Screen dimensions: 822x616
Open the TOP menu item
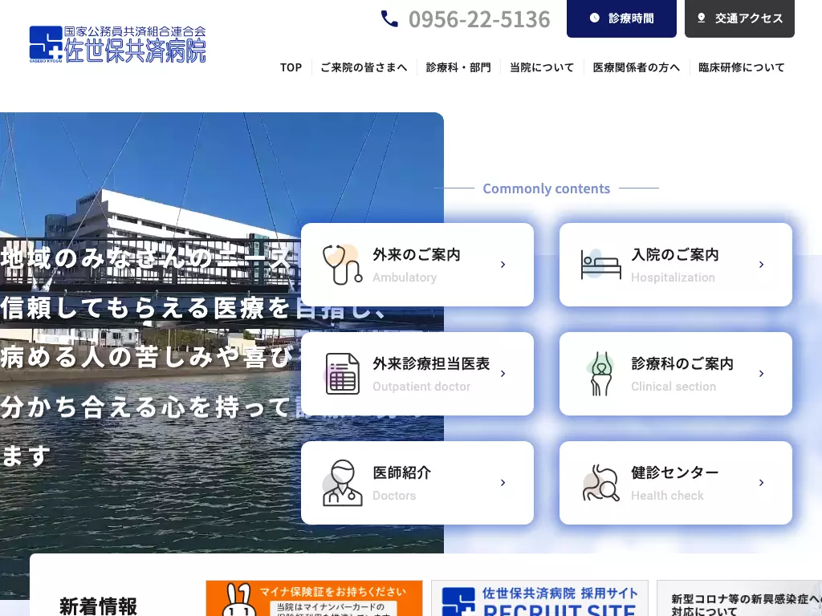tap(291, 67)
